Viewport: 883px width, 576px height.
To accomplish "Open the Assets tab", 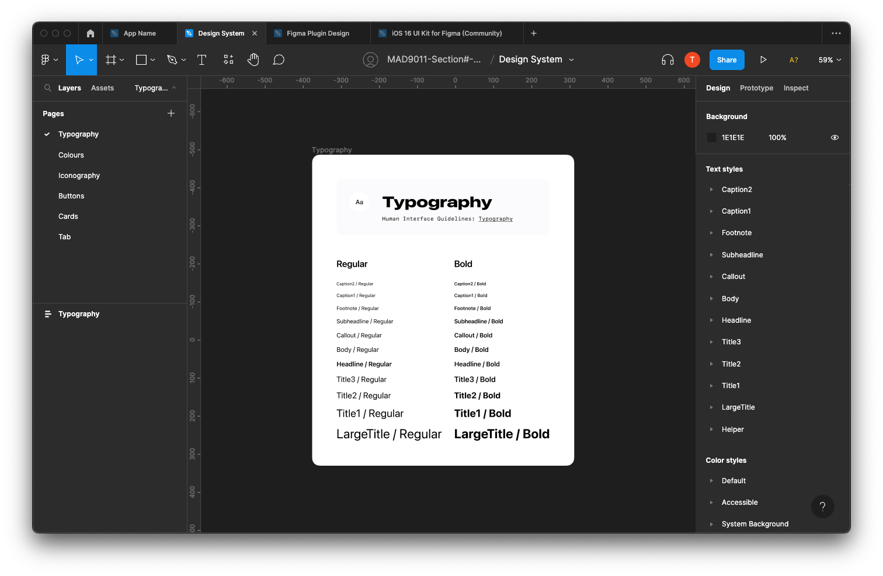I will coord(102,88).
